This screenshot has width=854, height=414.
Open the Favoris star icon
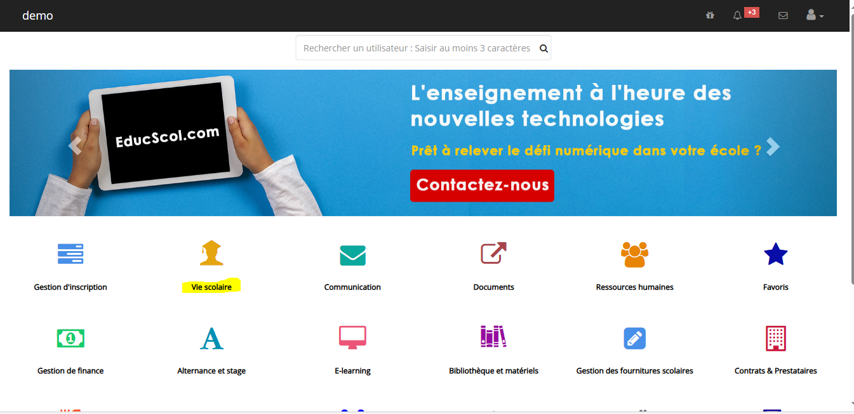pos(775,254)
